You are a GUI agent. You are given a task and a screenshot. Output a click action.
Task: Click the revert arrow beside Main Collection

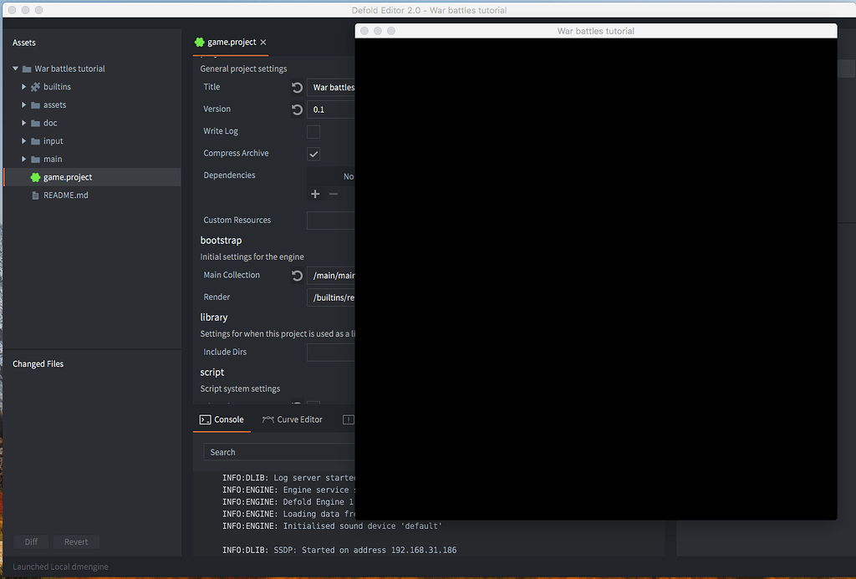297,275
